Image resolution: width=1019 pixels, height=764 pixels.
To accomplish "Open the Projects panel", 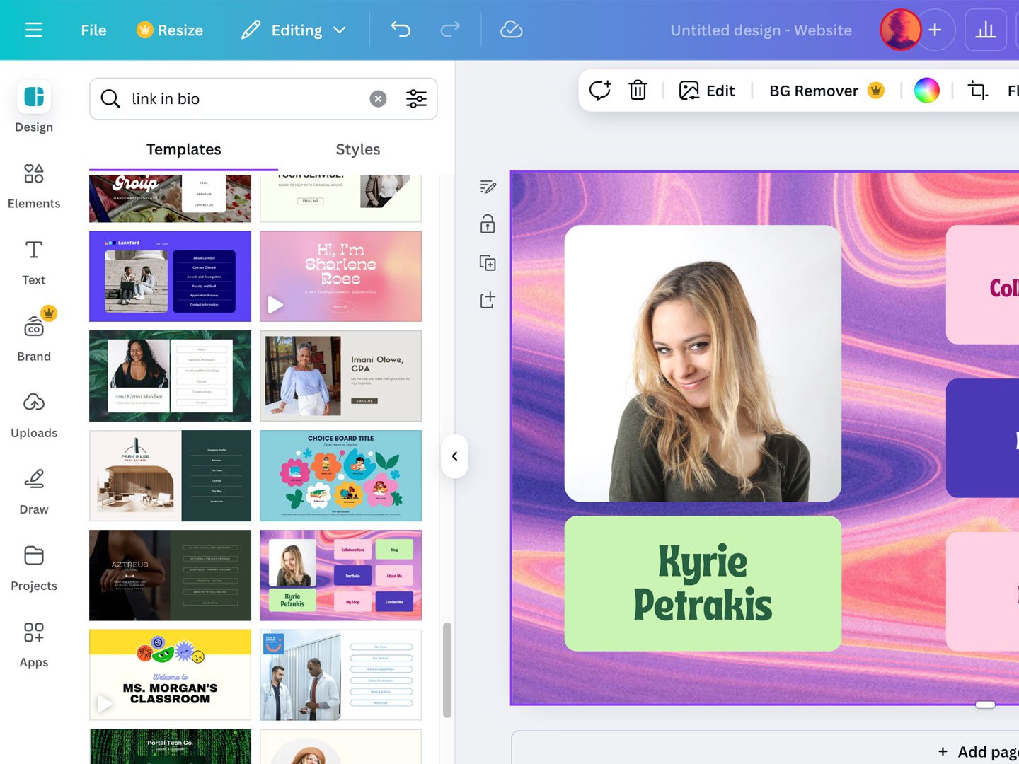I will [x=34, y=568].
